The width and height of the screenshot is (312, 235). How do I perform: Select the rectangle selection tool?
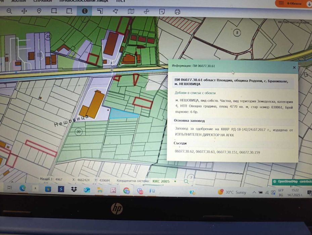click(x=54, y=11)
